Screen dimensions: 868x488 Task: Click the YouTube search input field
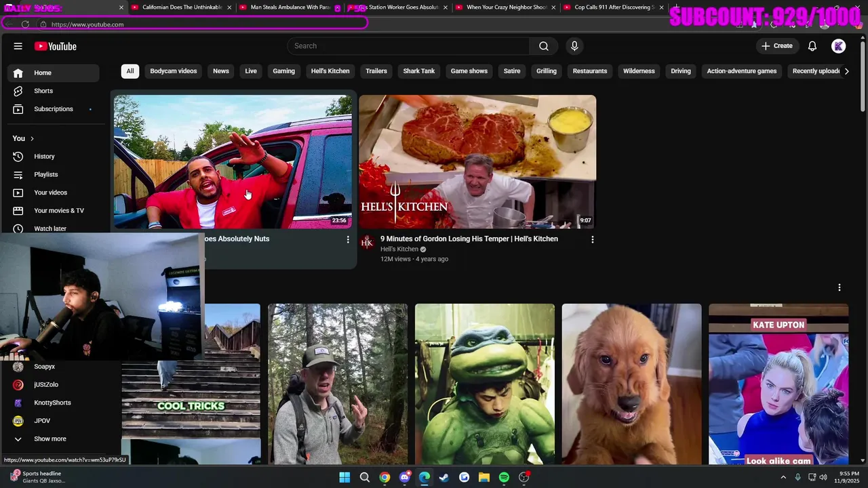[410, 46]
